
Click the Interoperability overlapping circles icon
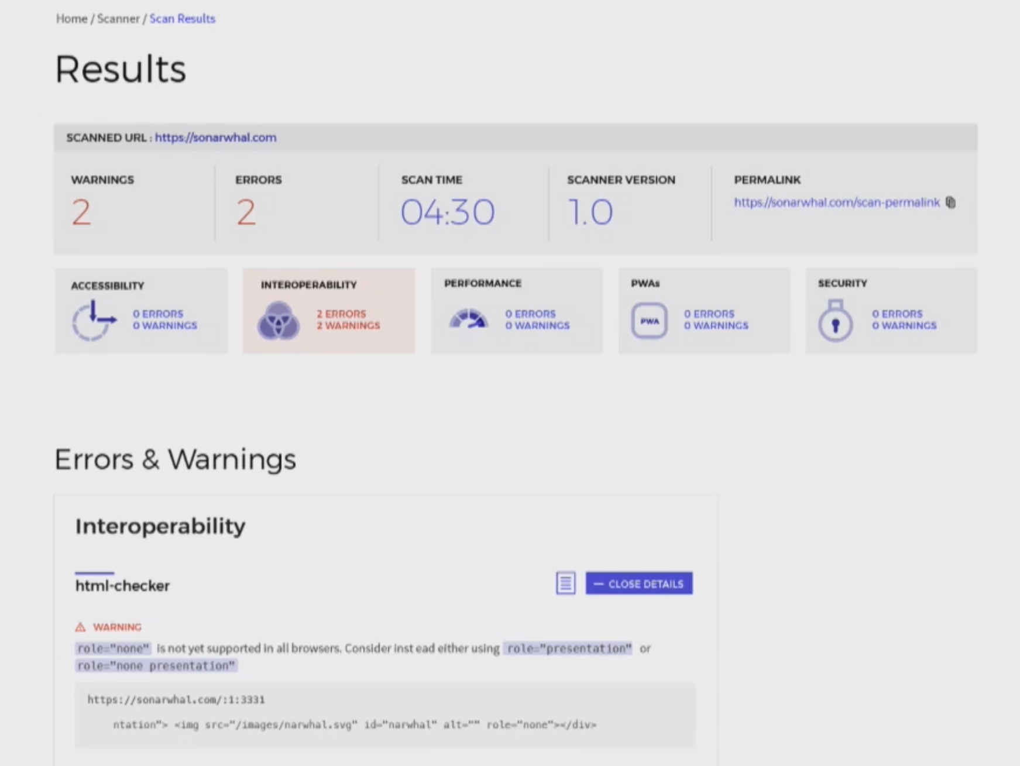click(279, 320)
